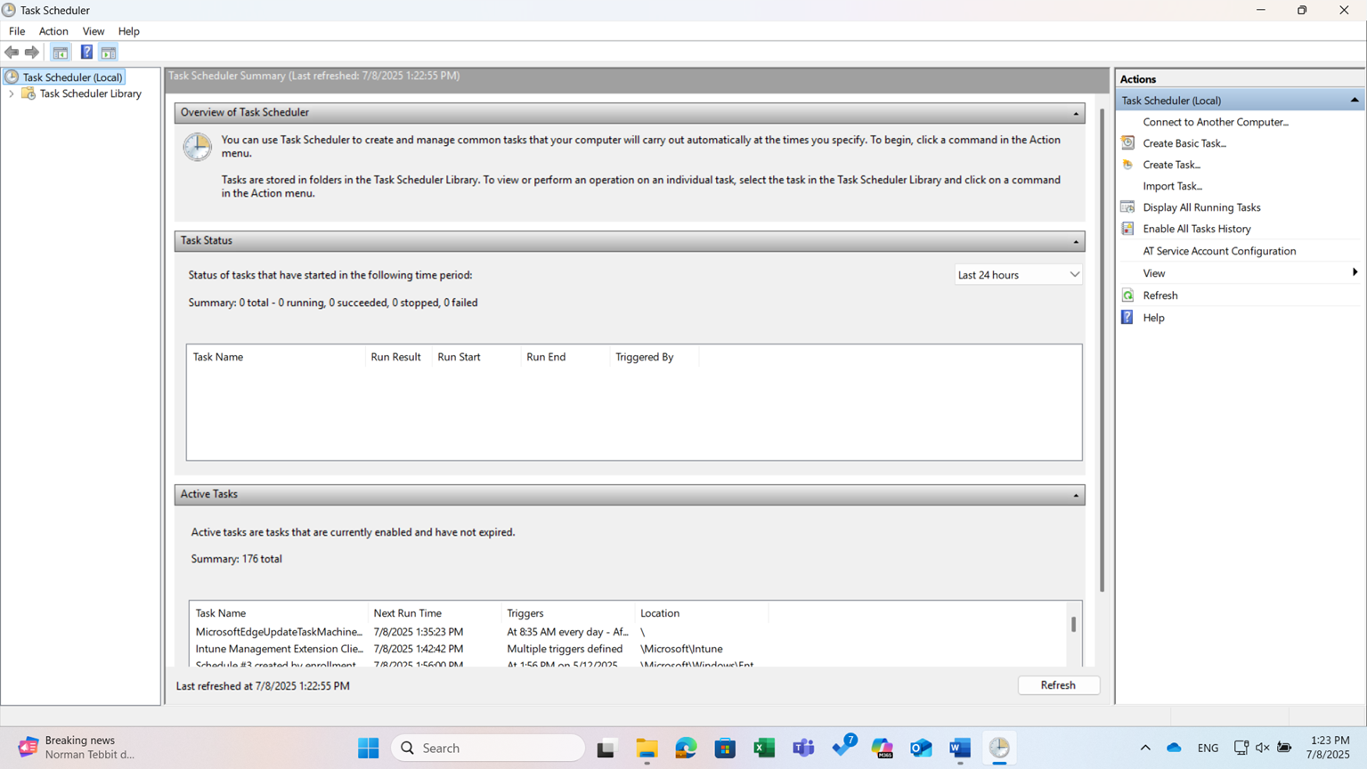Expand the Task Scheduler Library tree node
The image size is (1367, 769).
point(12,93)
